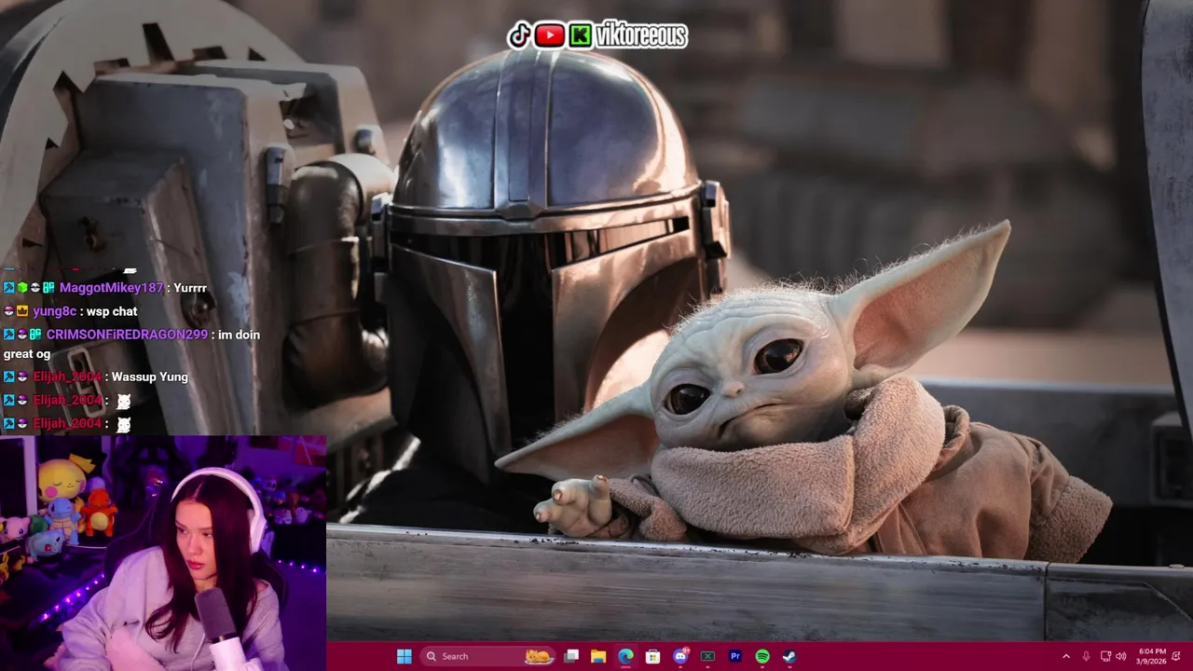The width and height of the screenshot is (1193, 671).
Task: Click the microphone tray icon
Action: coord(1087,656)
